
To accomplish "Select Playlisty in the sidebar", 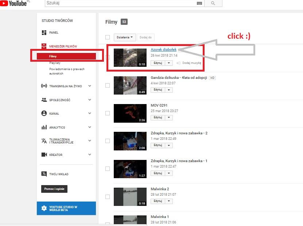I will coord(55,63).
